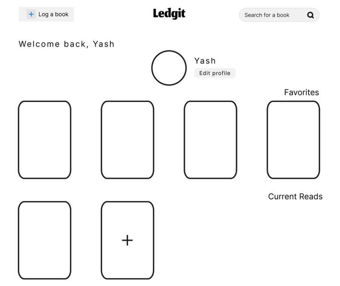Select the second Favorites book card
The width and height of the screenshot is (340, 286).
[127, 140]
